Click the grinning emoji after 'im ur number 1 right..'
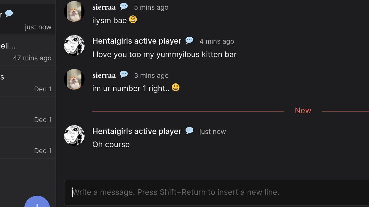 coord(175,88)
